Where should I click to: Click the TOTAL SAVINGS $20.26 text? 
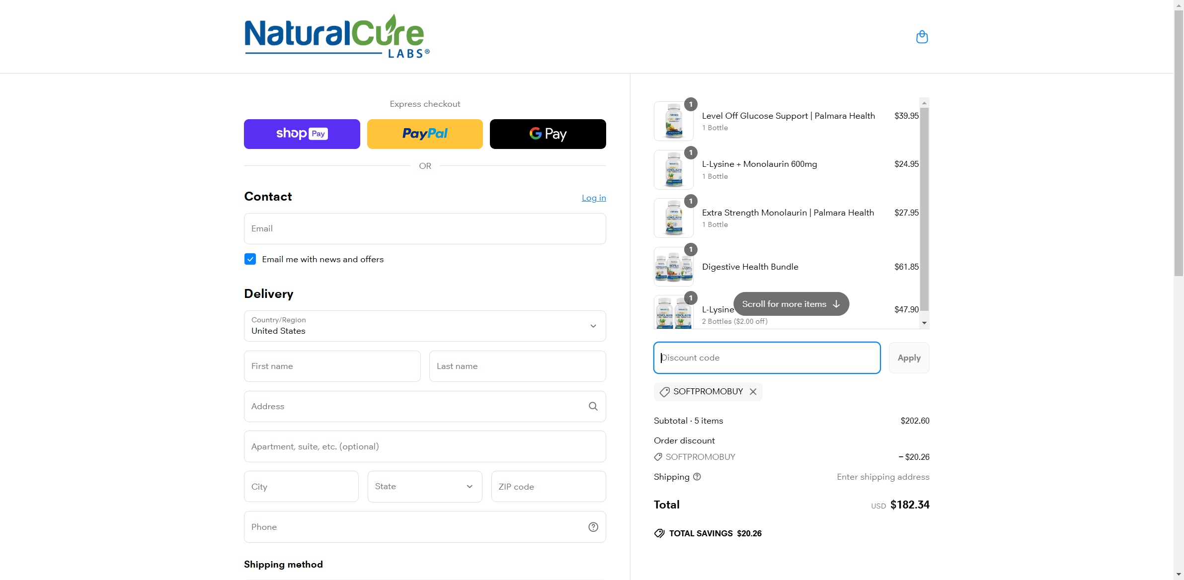[x=715, y=533]
